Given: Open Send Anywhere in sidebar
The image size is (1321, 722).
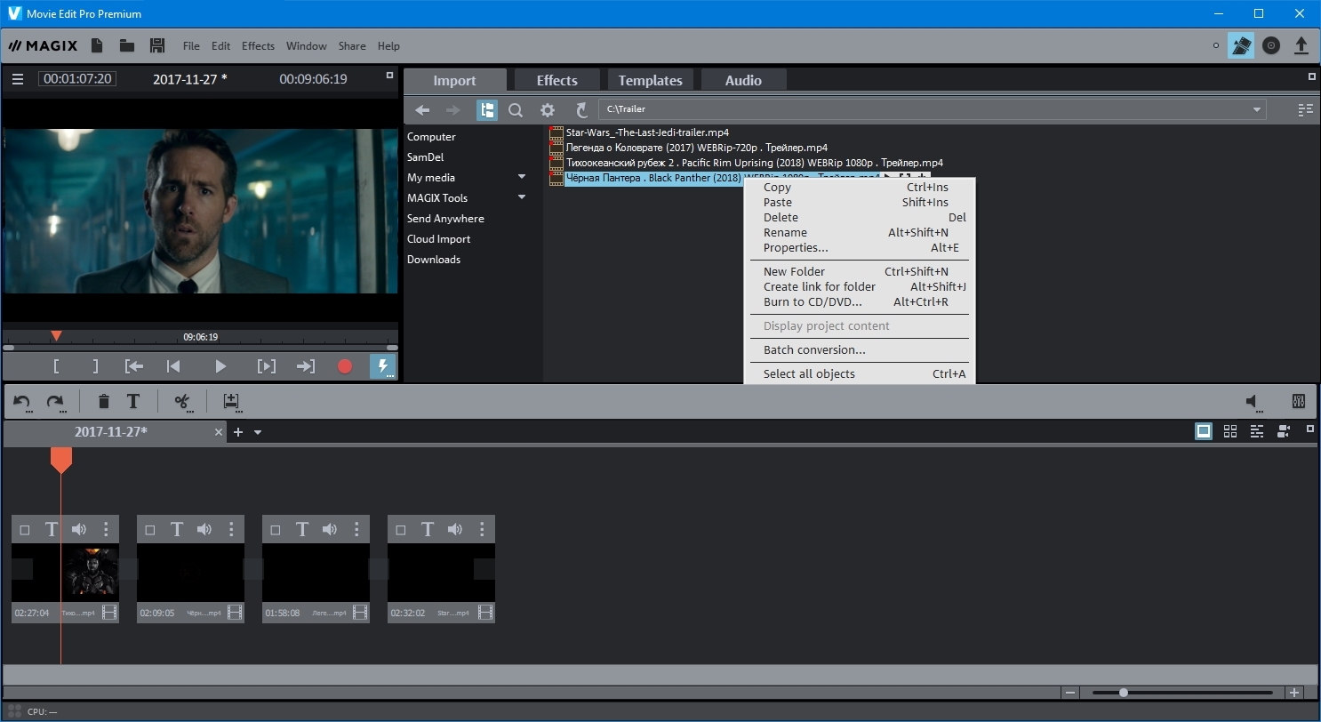Looking at the screenshot, I should tap(445, 218).
